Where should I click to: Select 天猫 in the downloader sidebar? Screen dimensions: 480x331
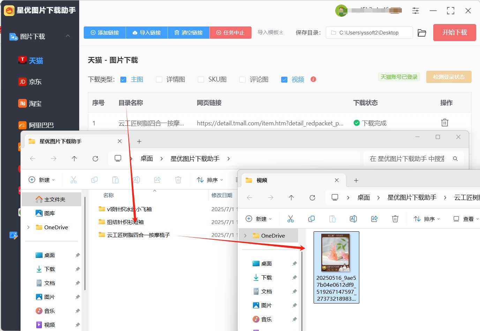point(31,61)
